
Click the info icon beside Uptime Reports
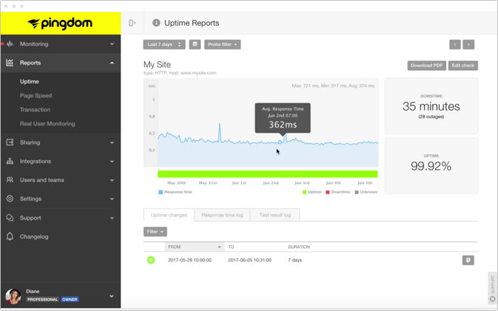pos(156,23)
